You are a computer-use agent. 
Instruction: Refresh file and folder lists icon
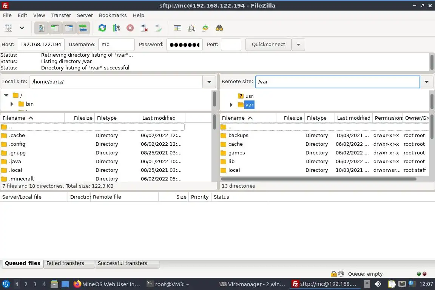(102, 28)
